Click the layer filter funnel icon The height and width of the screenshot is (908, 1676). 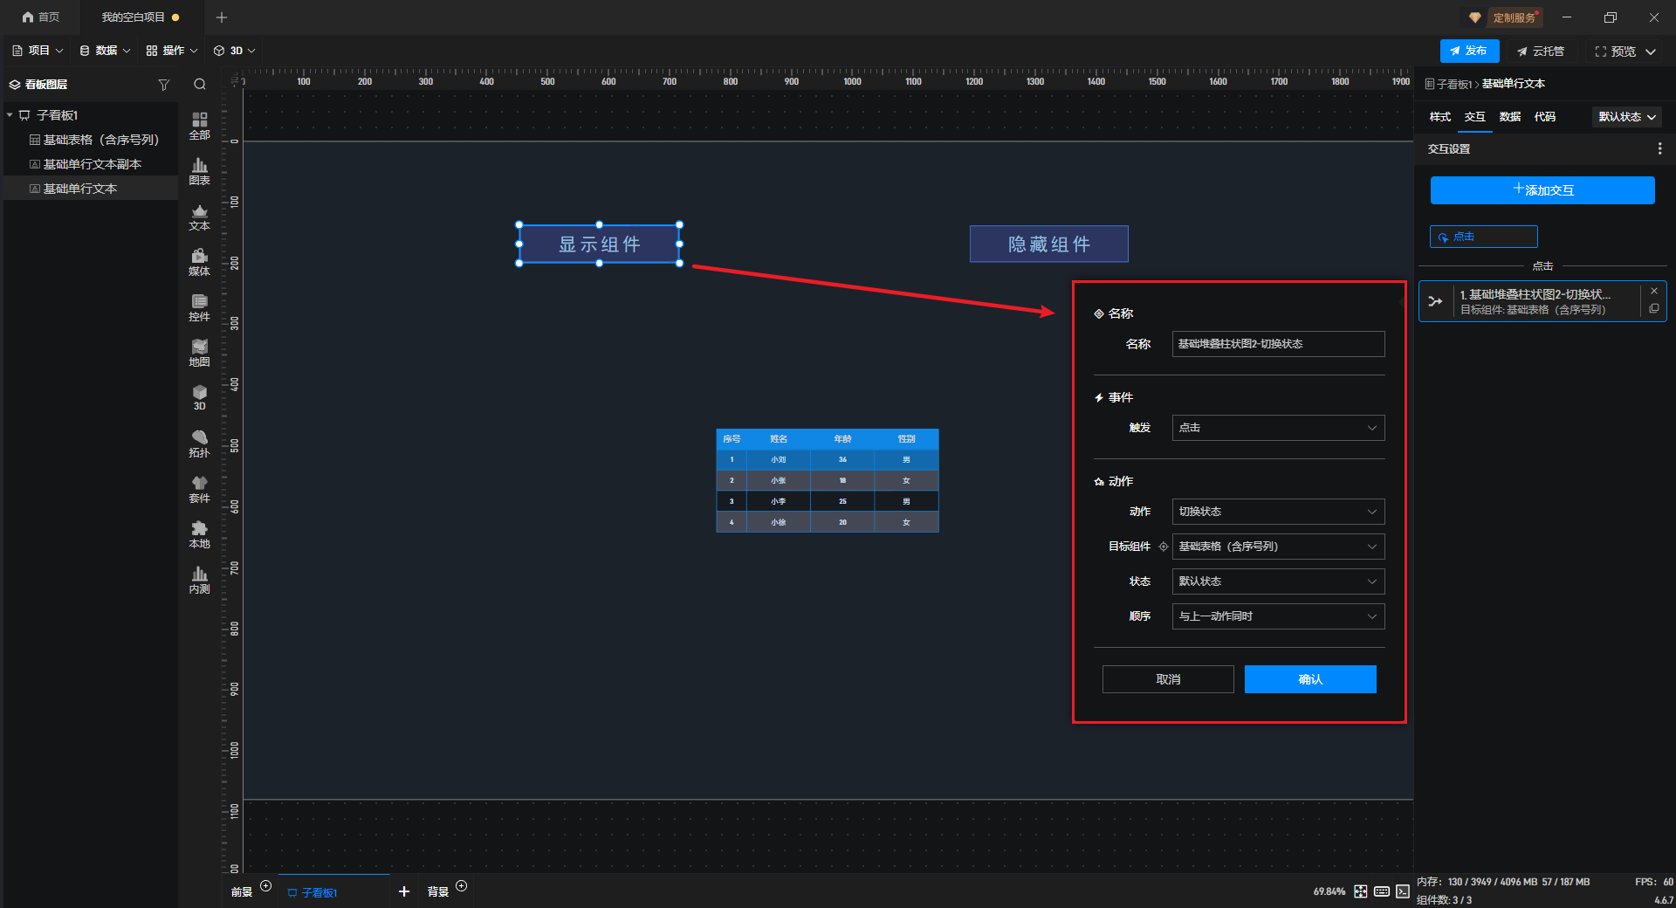coord(163,85)
